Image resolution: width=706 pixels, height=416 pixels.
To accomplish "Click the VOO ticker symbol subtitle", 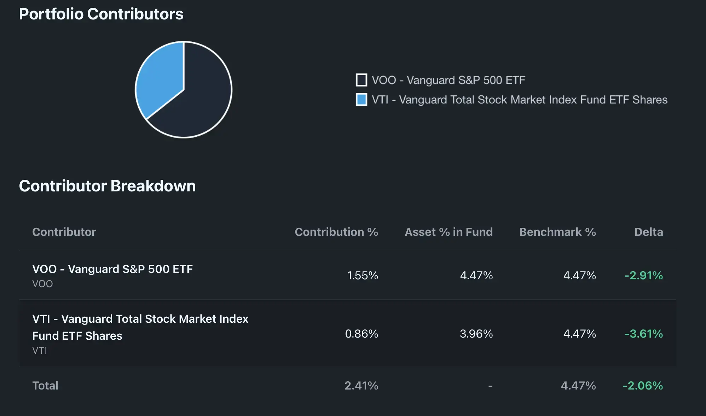I will [x=42, y=284].
